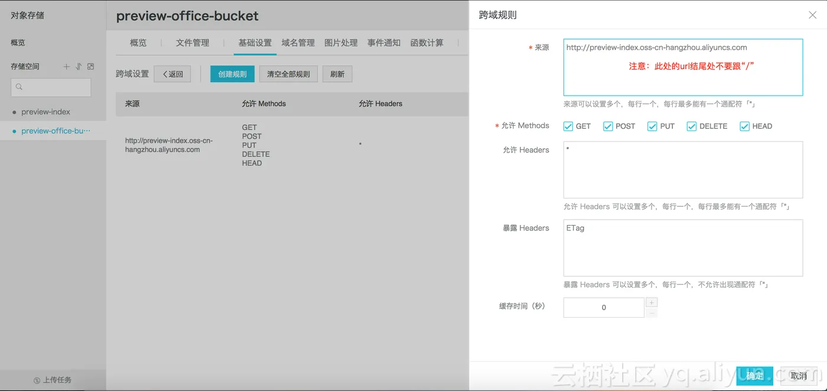Image resolution: width=827 pixels, height=391 pixels.
Task: Switch to the 文件管理 tab
Action: 193,43
